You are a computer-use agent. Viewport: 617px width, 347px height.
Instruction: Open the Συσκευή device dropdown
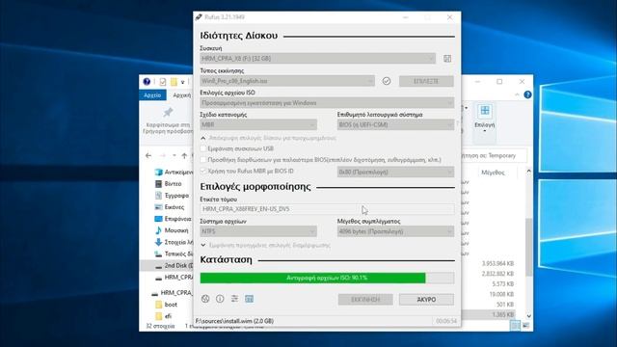[317, 59]
